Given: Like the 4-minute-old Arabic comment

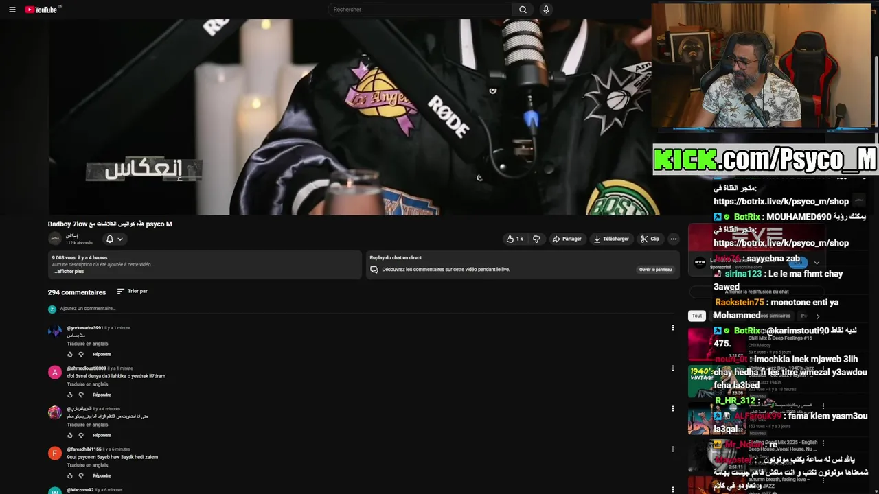Looking at the screenshot, I should (70, 435).
